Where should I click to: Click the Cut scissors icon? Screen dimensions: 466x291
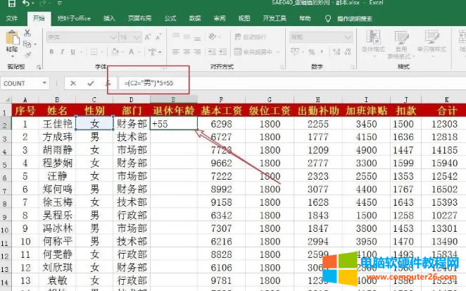(28, 33)
